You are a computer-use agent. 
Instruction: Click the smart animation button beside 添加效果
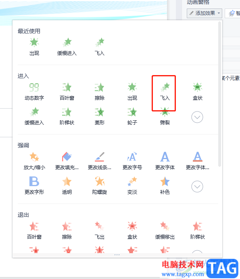[x=233, y=13]
